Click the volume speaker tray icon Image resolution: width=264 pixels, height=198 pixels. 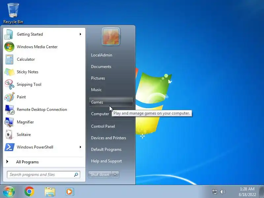[x=222, y=192]
